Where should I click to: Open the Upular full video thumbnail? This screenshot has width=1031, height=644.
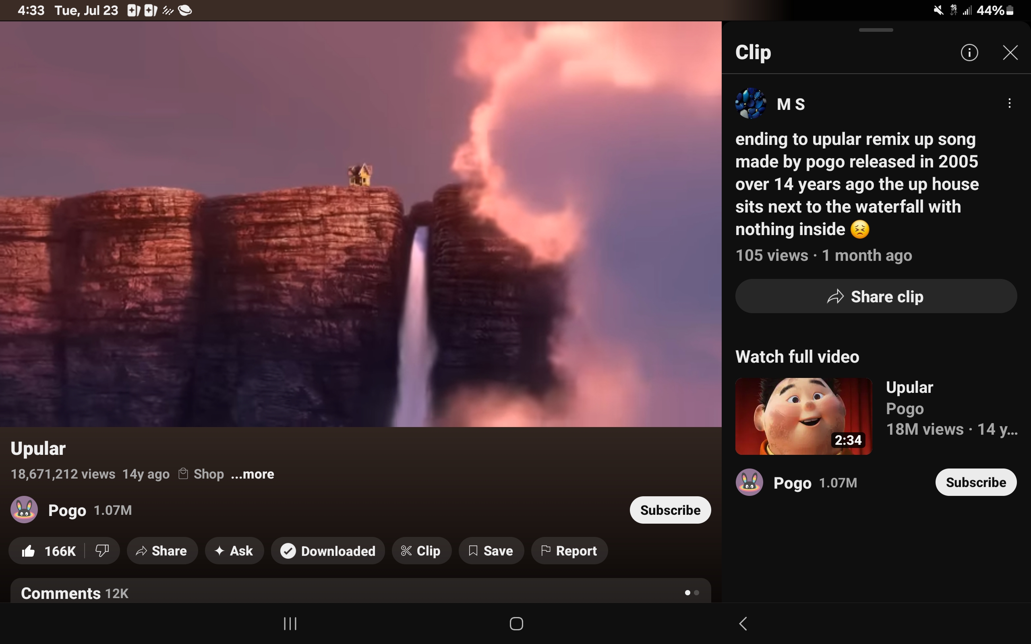click(x=803, y=416)
